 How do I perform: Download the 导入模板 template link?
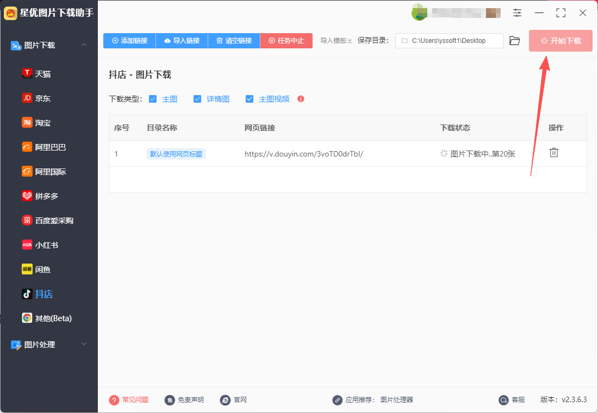[336, 40]
